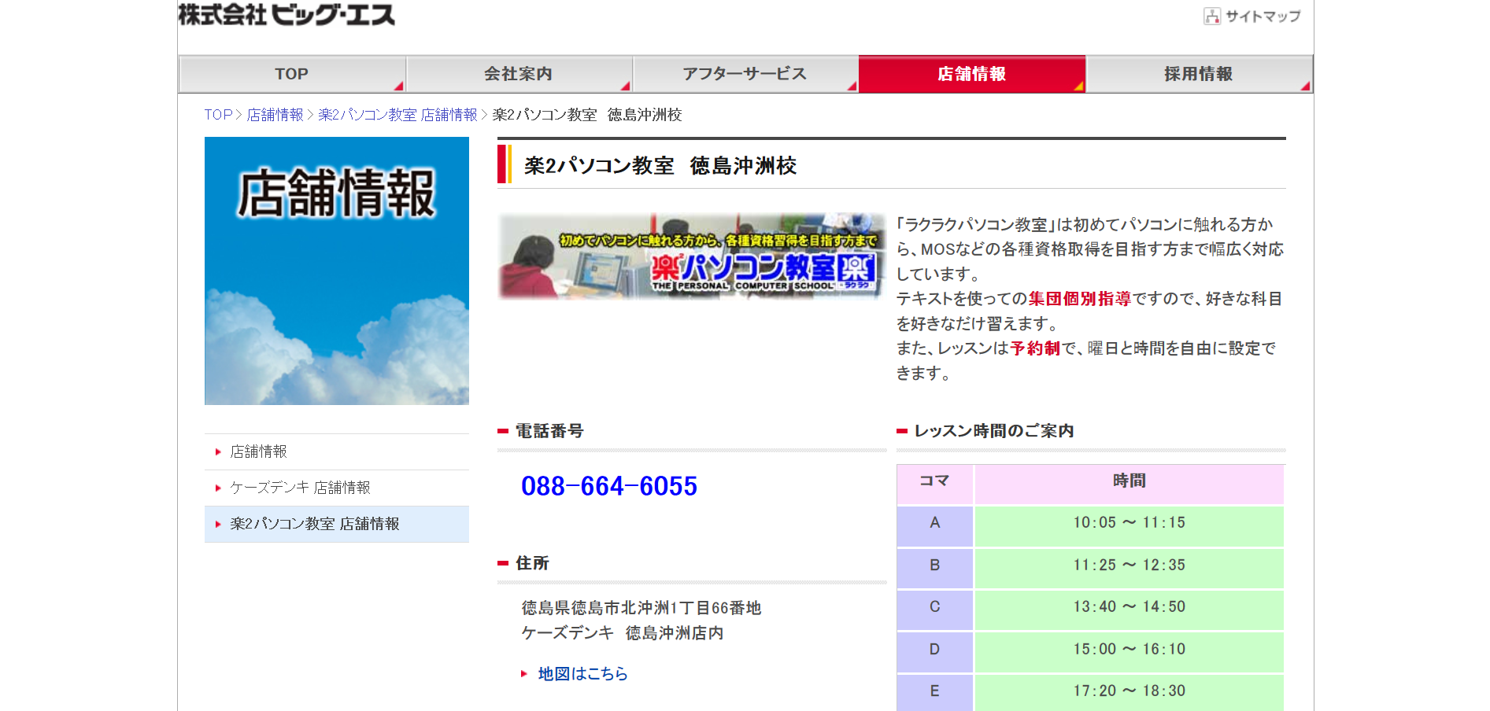Screen dimensions: 1490x711
Task: Open ケーズデンキ 店舗情報 sidebar link
Action: tap(301, 488)
